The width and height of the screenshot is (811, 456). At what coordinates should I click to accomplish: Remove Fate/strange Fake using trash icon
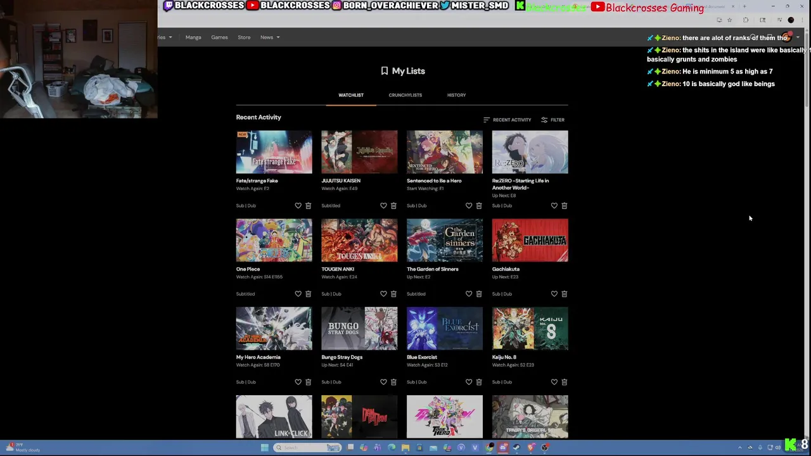pos(308,206)
